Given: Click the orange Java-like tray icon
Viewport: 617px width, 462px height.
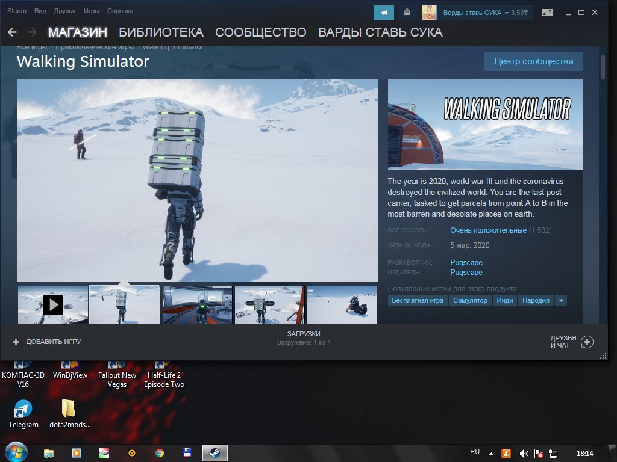Looking at the screenshot, I should [506, 454].
